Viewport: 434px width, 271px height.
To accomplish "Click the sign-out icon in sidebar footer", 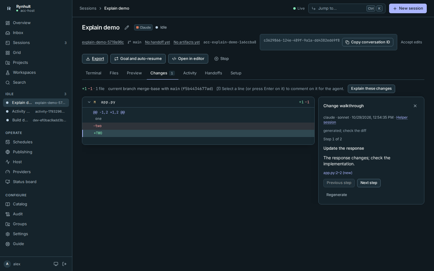I will coord(64,264).
